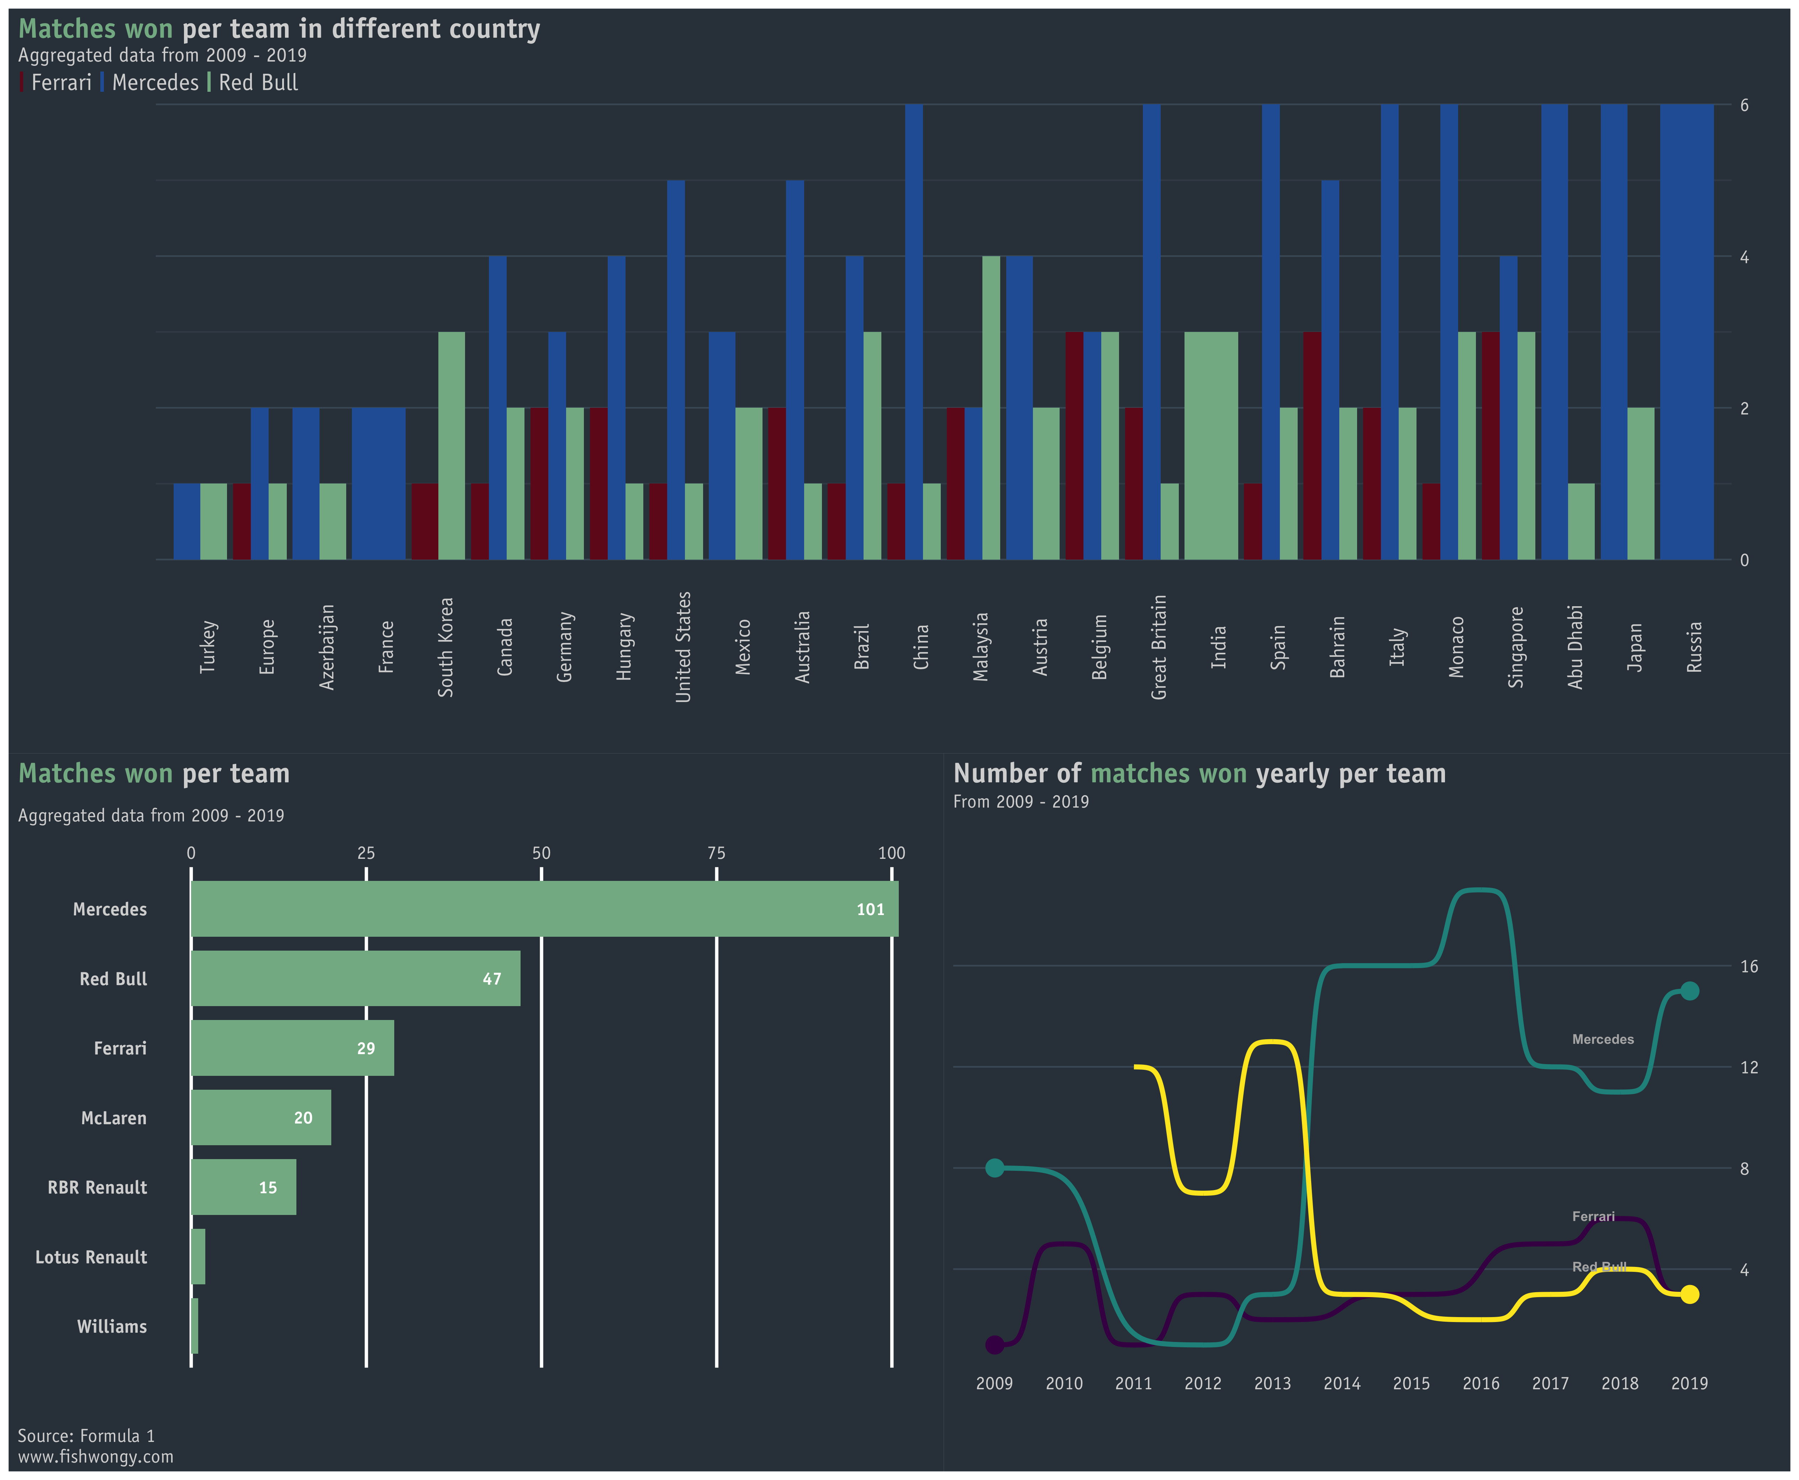Click the Ferrari bar labeled 29

[x=292, y=1048]
